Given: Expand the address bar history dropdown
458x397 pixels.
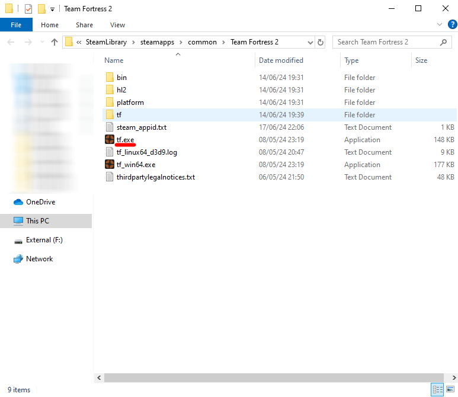Looking at the screenshot, I should click(310, 43).
